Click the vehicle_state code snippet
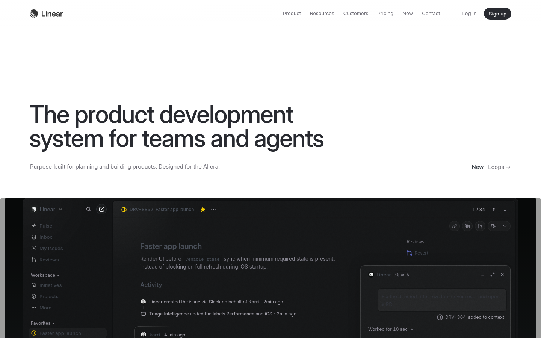Image resolution: width=541 pixels, height=338 pixels. 202,259
